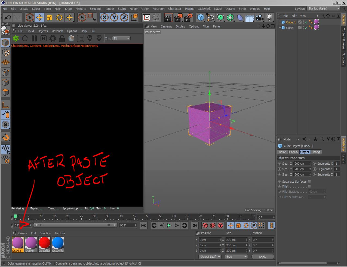Open the Octane menu
This screenshot has width=347, height=267.
(x=230, y=9)
